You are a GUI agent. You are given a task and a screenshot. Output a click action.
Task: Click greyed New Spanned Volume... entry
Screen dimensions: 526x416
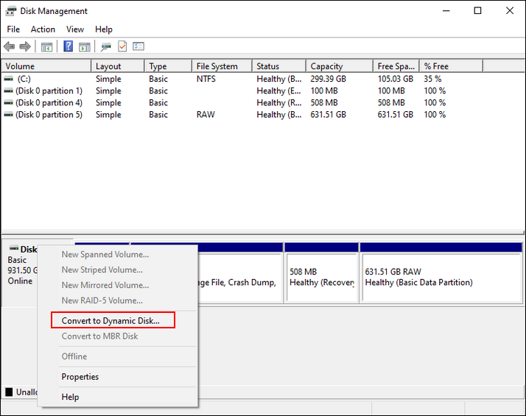105,255
